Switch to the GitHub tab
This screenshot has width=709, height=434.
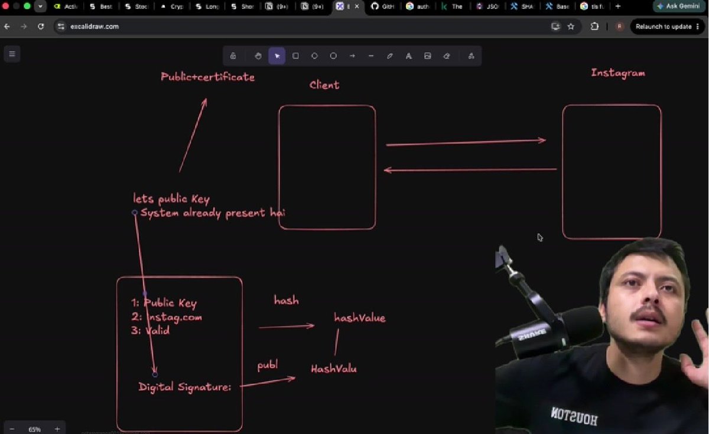[382, 6]
